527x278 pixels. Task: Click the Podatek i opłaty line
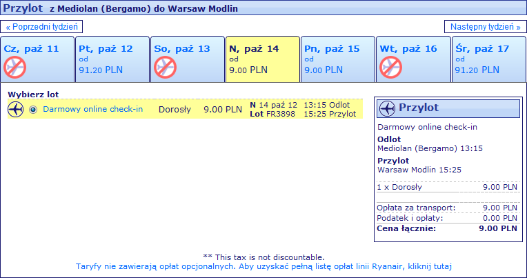click(x=448, y=218)
